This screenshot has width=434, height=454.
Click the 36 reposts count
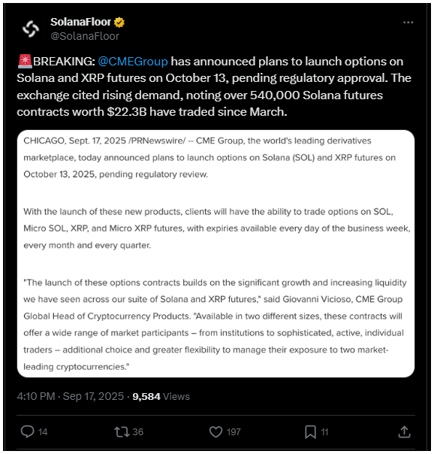(x=138, y=432)
